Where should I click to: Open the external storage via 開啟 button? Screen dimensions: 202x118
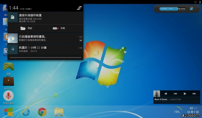(x=27, y=28)
